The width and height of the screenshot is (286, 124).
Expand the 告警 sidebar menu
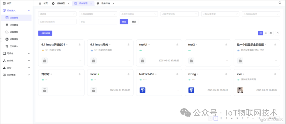(x=16, y=68)
